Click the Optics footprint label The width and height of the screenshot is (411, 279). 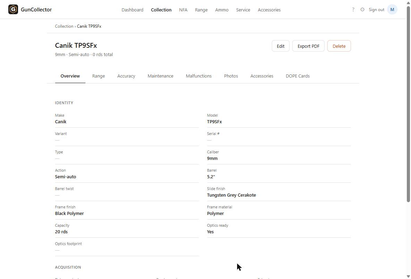point(68,244)
